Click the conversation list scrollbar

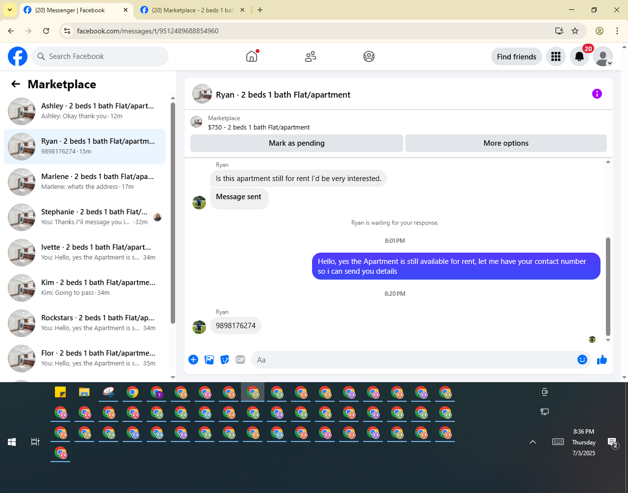(x=173, y=213)
